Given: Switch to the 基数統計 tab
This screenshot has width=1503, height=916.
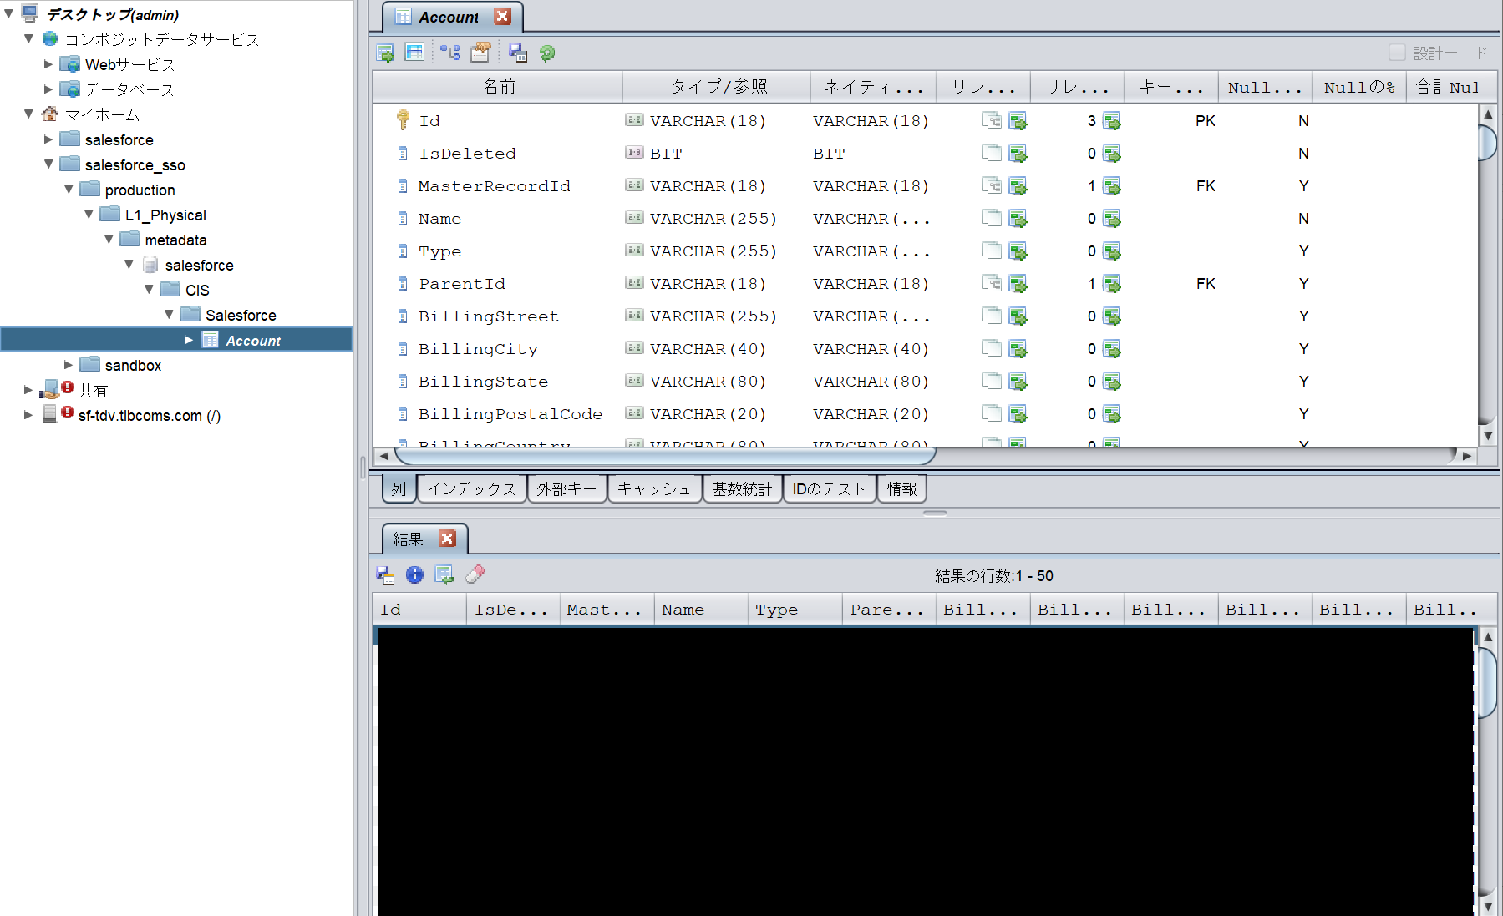Looking at the screenshot, I should tap(742, 488).
